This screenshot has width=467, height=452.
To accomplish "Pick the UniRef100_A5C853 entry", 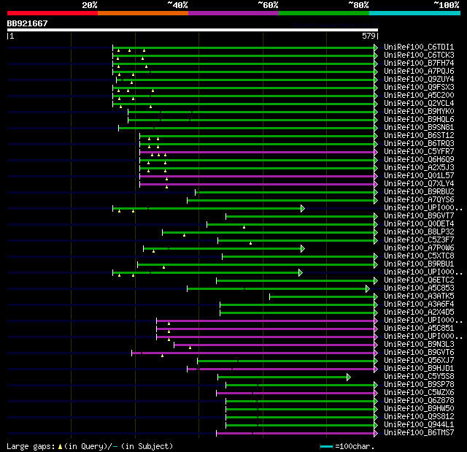I will click(419, 288).
